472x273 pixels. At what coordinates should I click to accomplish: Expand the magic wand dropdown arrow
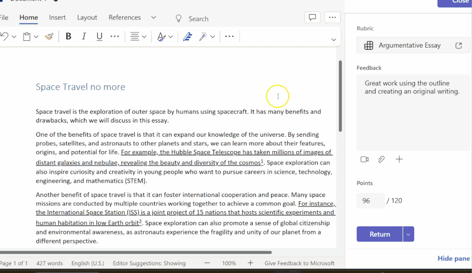pos(213,37)
